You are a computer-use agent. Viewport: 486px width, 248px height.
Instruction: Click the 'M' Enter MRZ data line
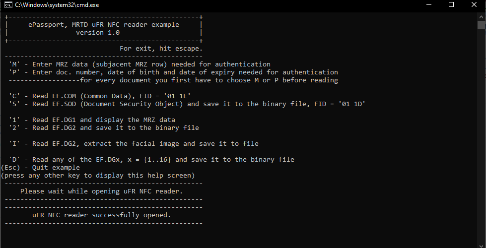(x=139, y=64)
